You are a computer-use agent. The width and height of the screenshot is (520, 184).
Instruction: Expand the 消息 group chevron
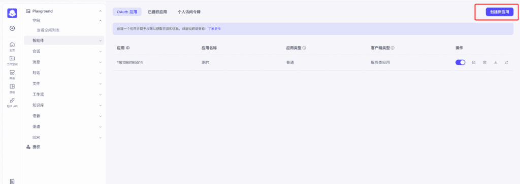tap(101, 62)
